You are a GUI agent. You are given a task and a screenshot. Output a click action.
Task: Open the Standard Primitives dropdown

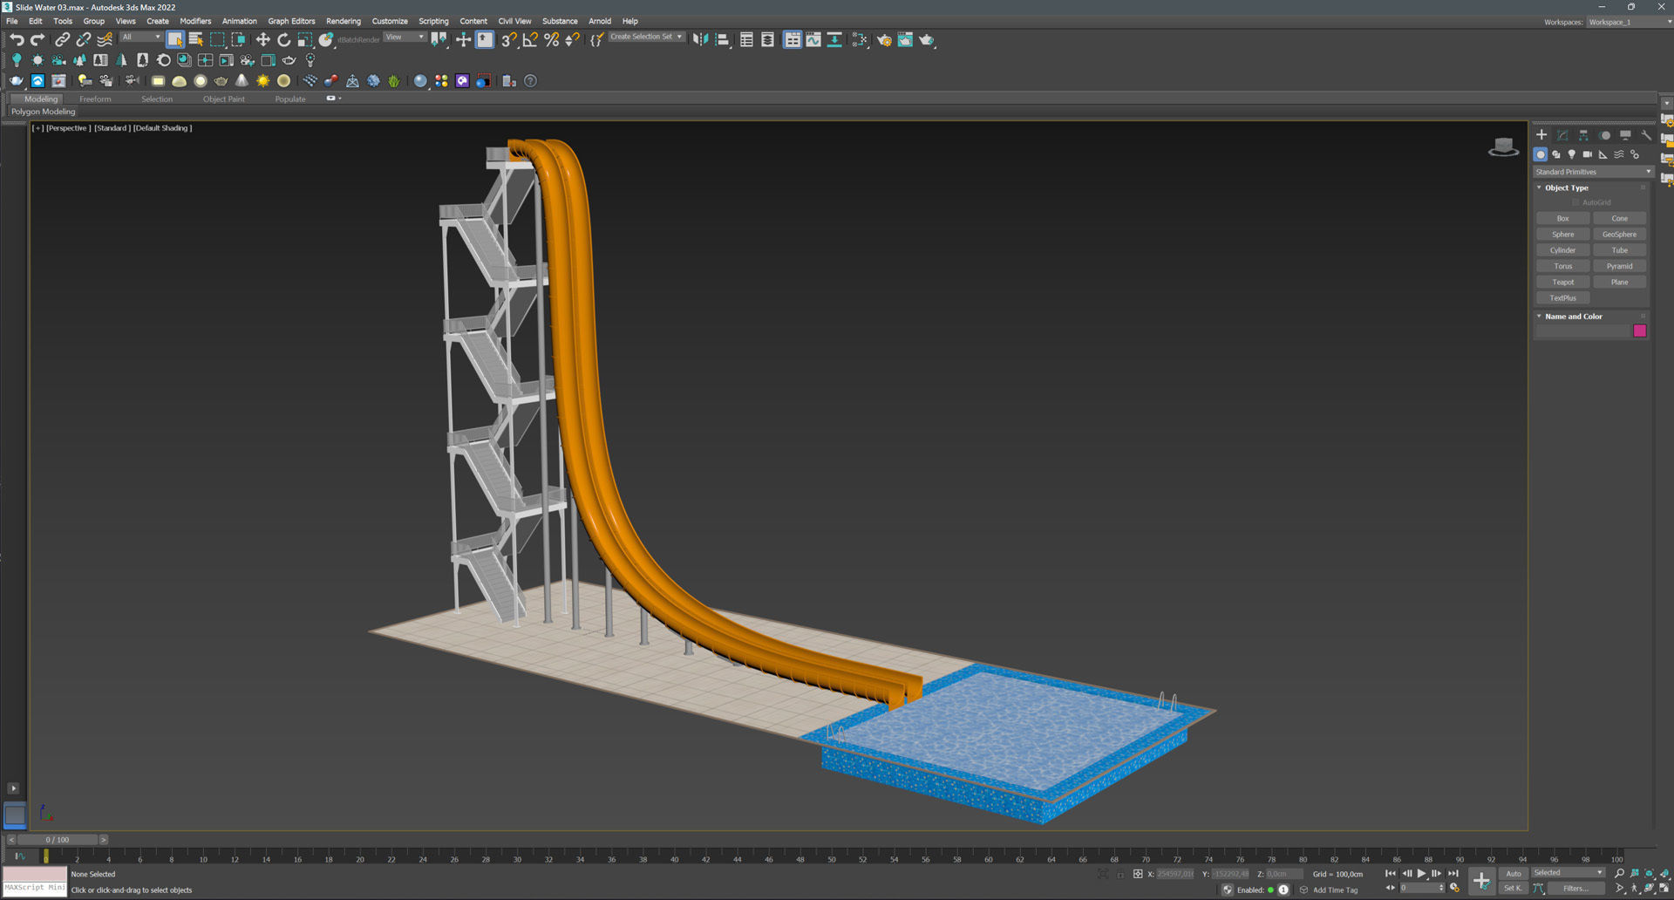point(1593,172)
